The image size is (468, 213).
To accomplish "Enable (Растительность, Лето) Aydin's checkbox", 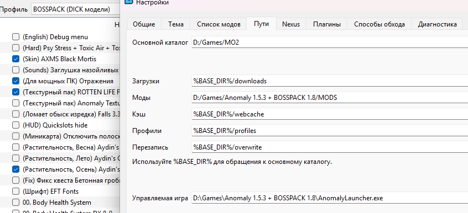I will 15,158.
